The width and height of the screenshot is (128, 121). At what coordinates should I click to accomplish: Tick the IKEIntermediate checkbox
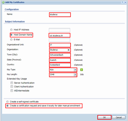(x=12, y=91)
